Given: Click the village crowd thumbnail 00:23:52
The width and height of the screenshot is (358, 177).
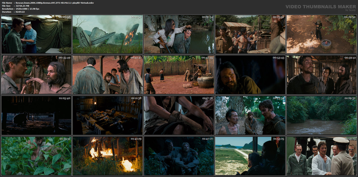Looking at the screenshot, I should pyautogui.click(x=250, y=34).
